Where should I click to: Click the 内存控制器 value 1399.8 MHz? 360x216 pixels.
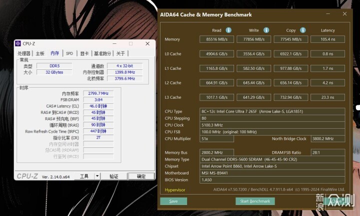click(x=125, y=72)
